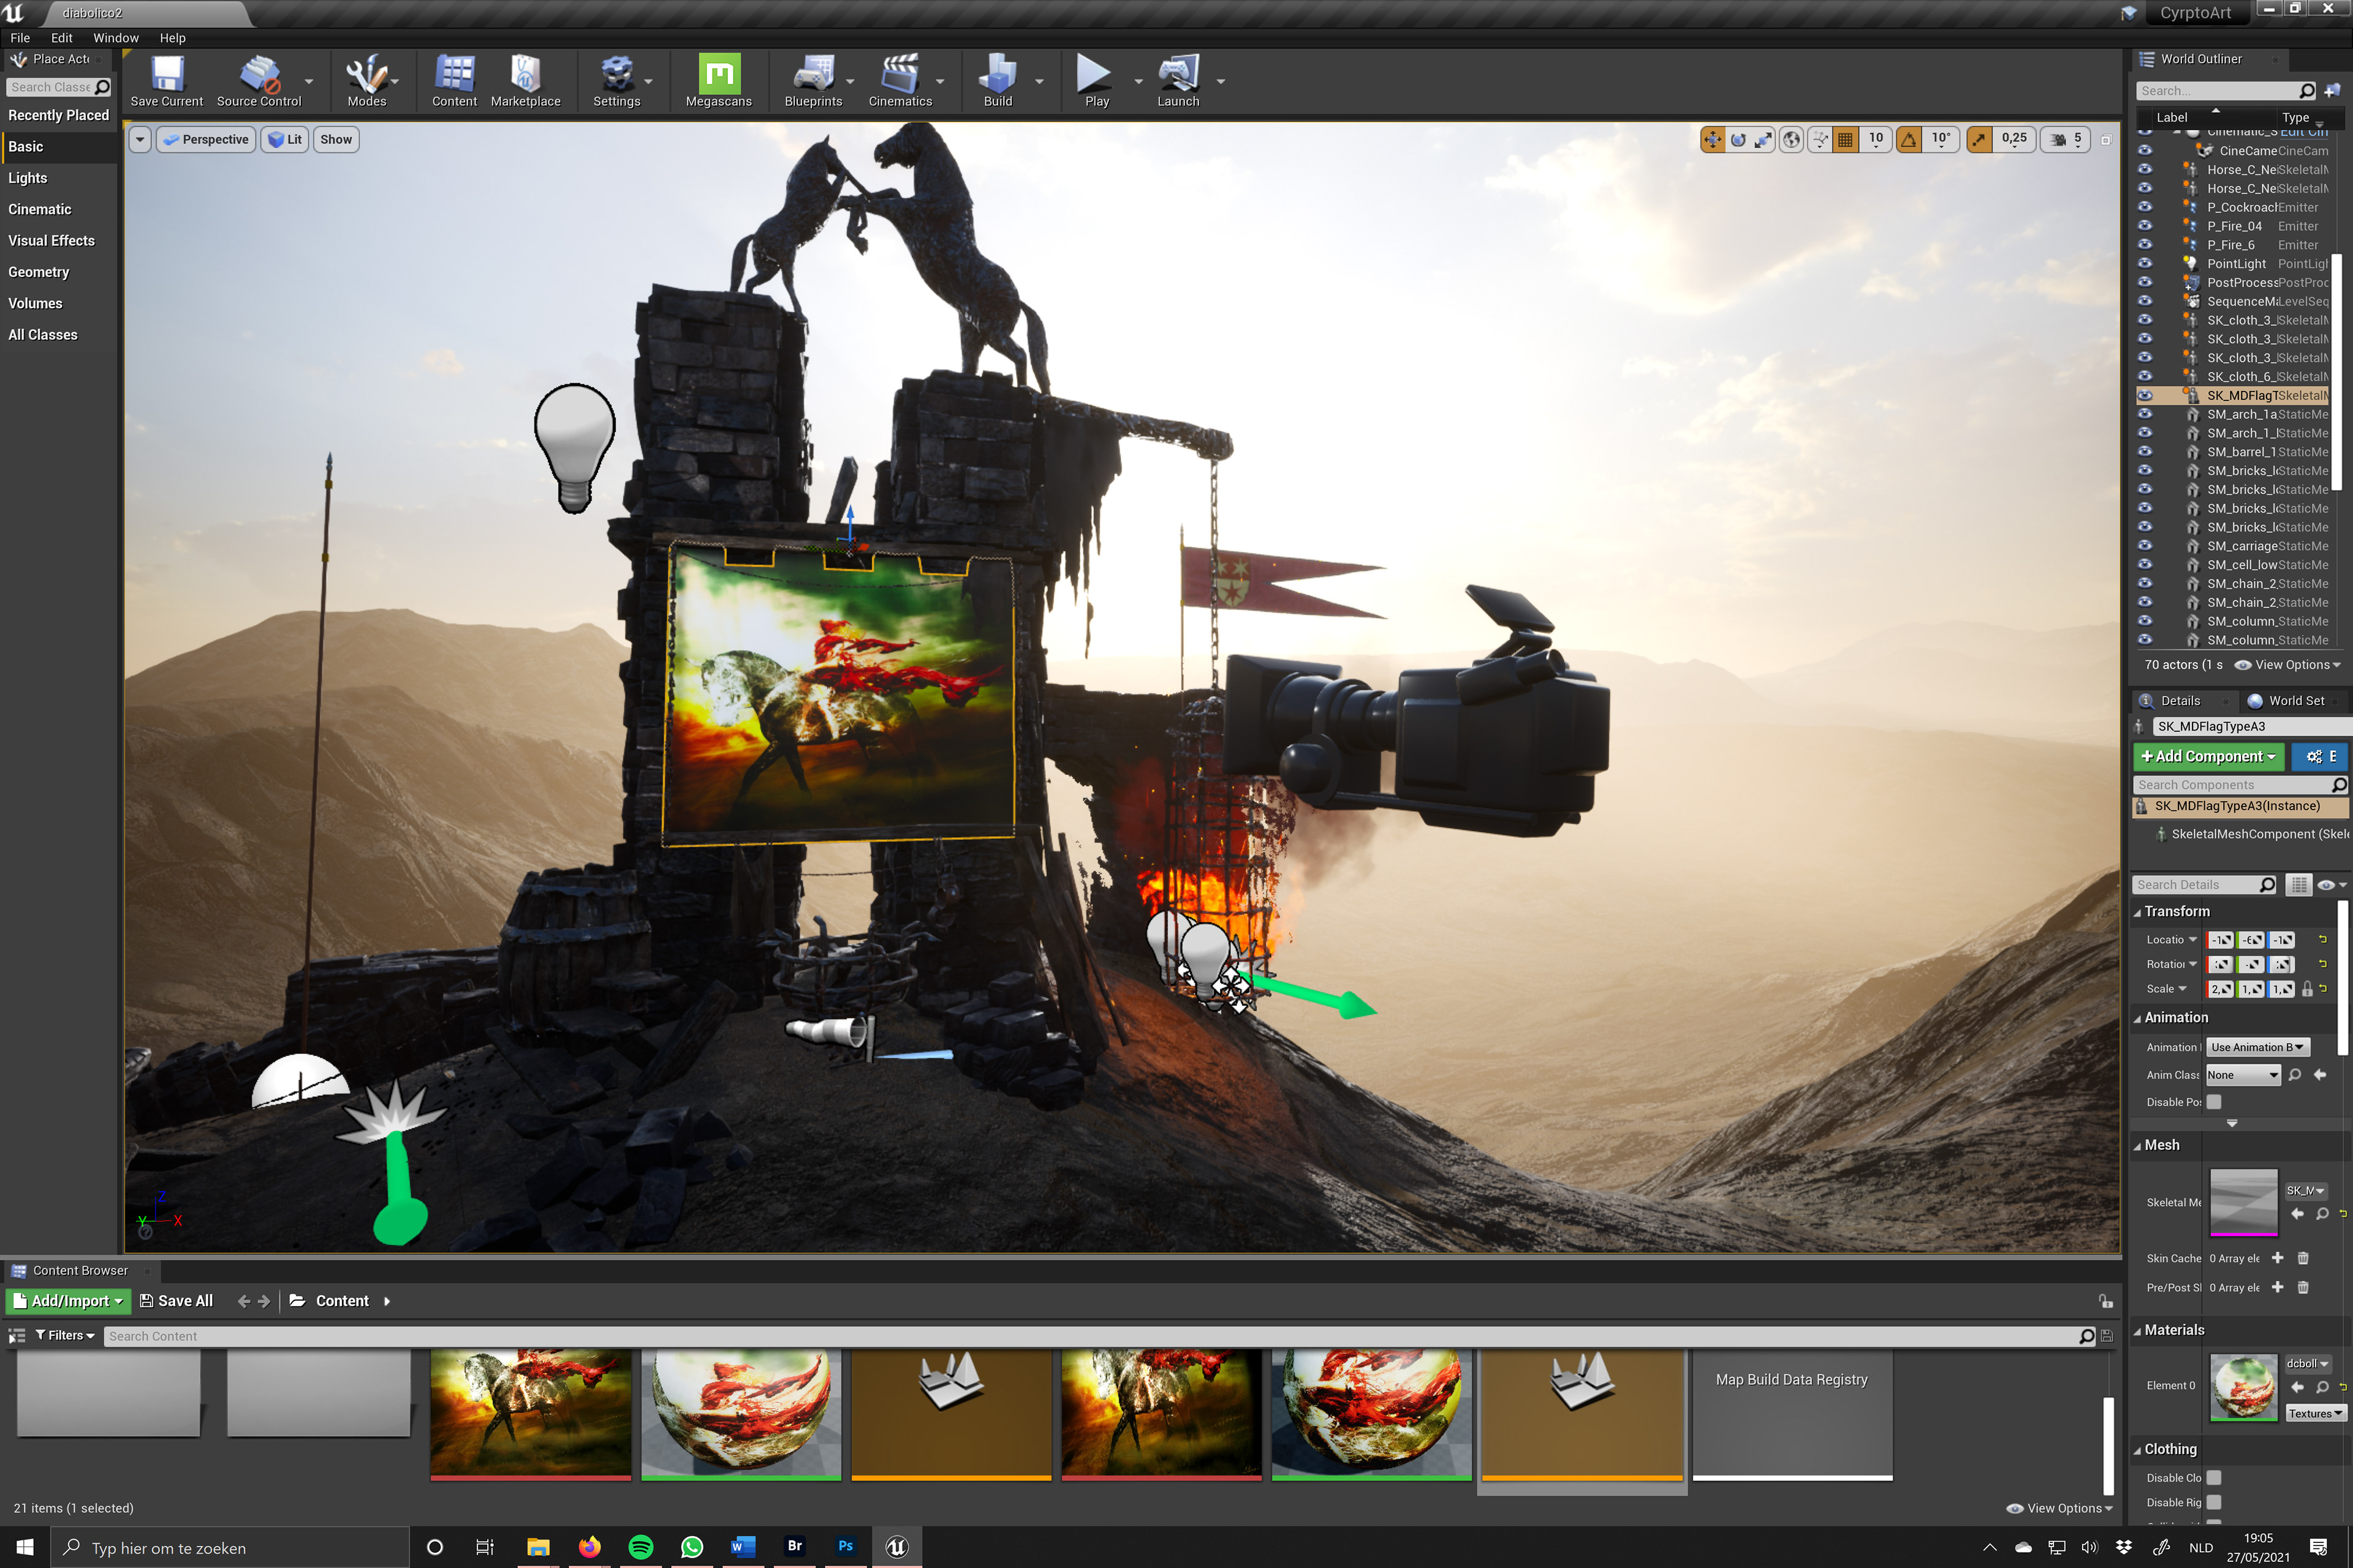Open the Marketplace toolbar icon

coord(525,81)
